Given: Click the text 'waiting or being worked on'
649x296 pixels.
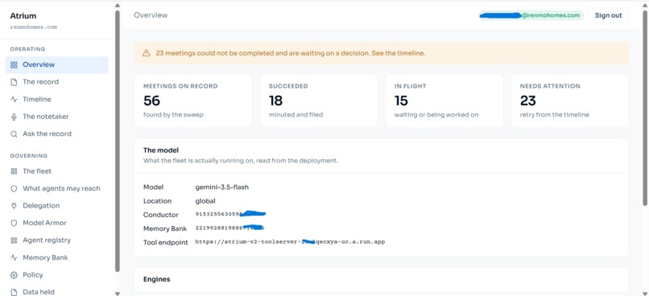Looking at the screenshot, I should (x=436, y=114).
